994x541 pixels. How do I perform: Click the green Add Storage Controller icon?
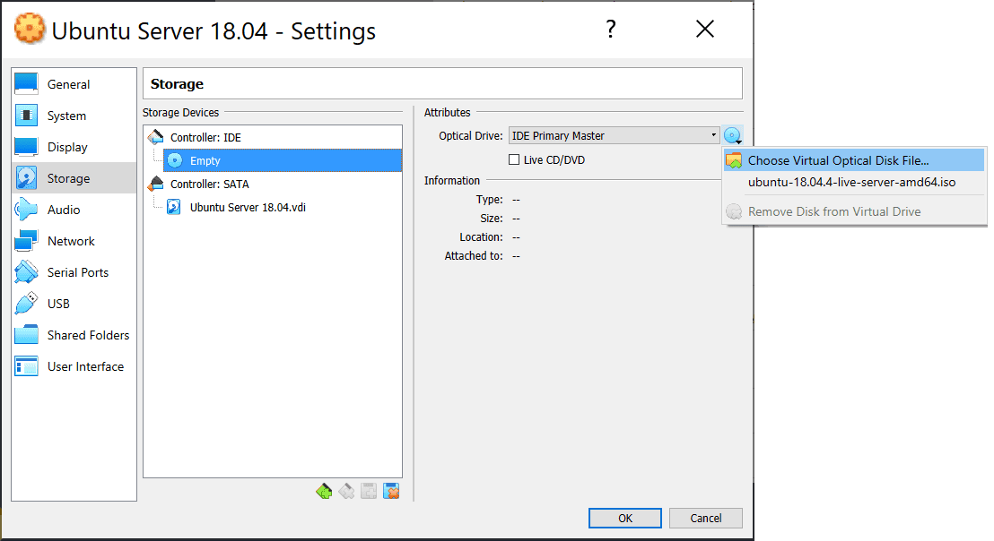pyautogui.click(x=324, y=491)
